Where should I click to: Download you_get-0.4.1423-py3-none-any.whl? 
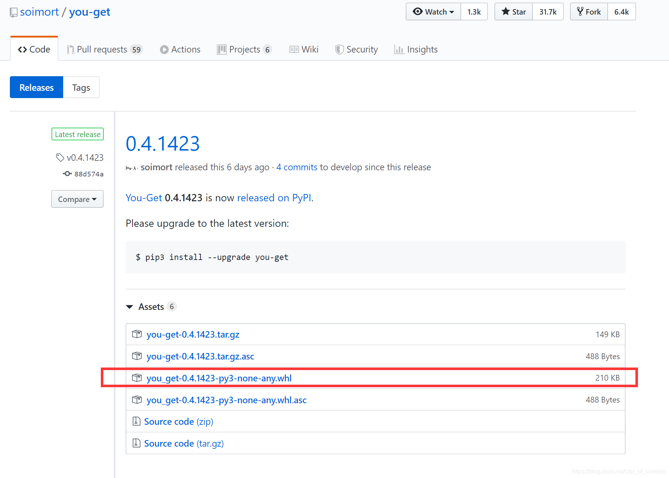pyautogui.click(x=219, y=378)
